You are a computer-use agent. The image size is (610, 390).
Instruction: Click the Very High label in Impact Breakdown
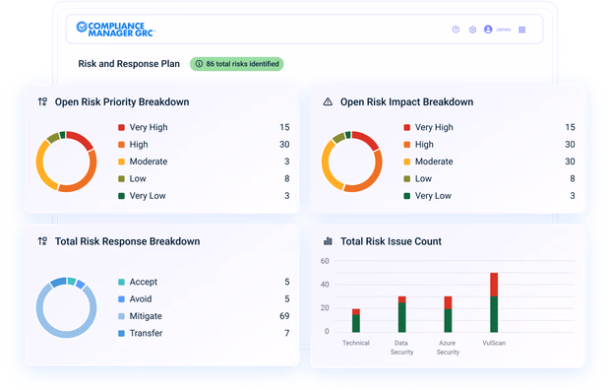point(434,127)
